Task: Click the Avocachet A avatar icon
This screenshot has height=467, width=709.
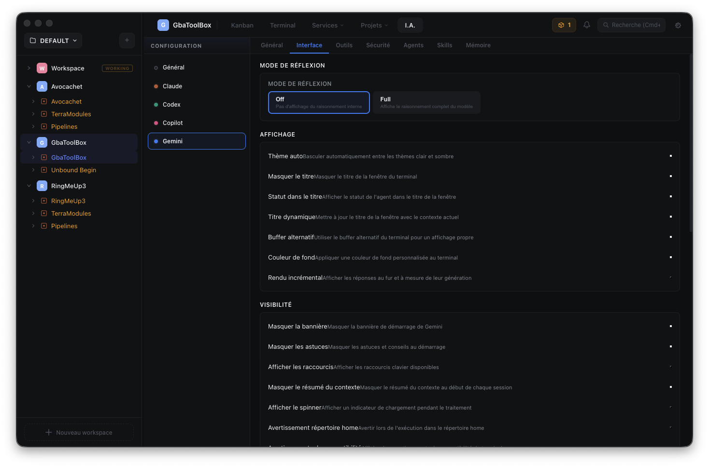Action: point(42,87)
